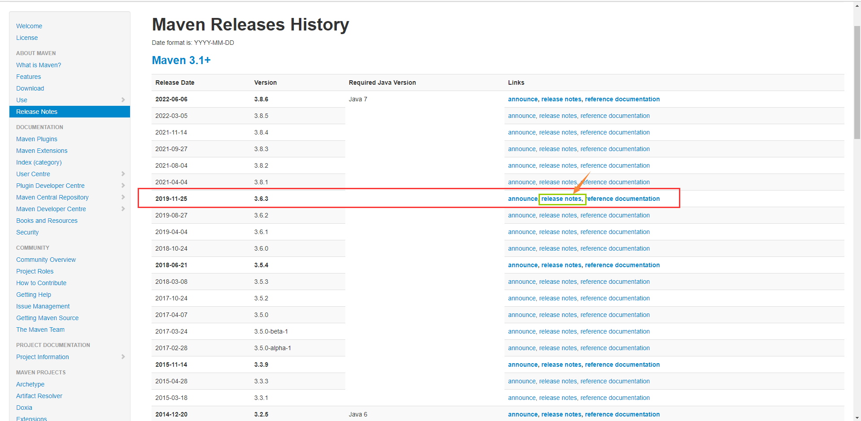Viewport: 861px width, 421px height.
Task: Open reference documentation for 3.5.3
Action: 615,282
